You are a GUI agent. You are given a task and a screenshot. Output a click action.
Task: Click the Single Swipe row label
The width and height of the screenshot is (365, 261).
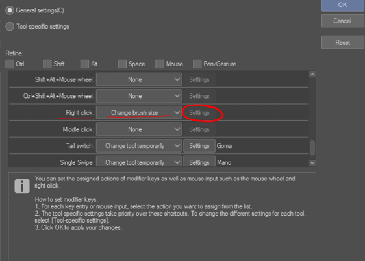(77, 162)
